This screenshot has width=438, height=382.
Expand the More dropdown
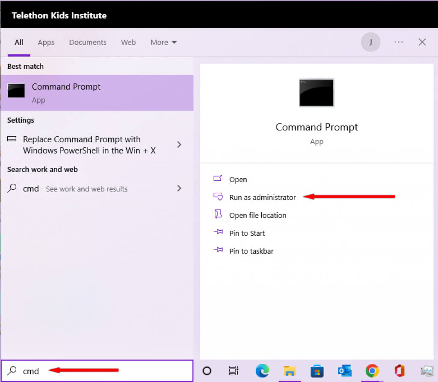click(163, 42)
